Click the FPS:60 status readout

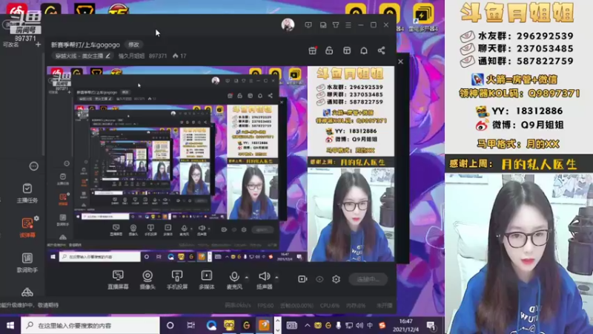point(265,305)
